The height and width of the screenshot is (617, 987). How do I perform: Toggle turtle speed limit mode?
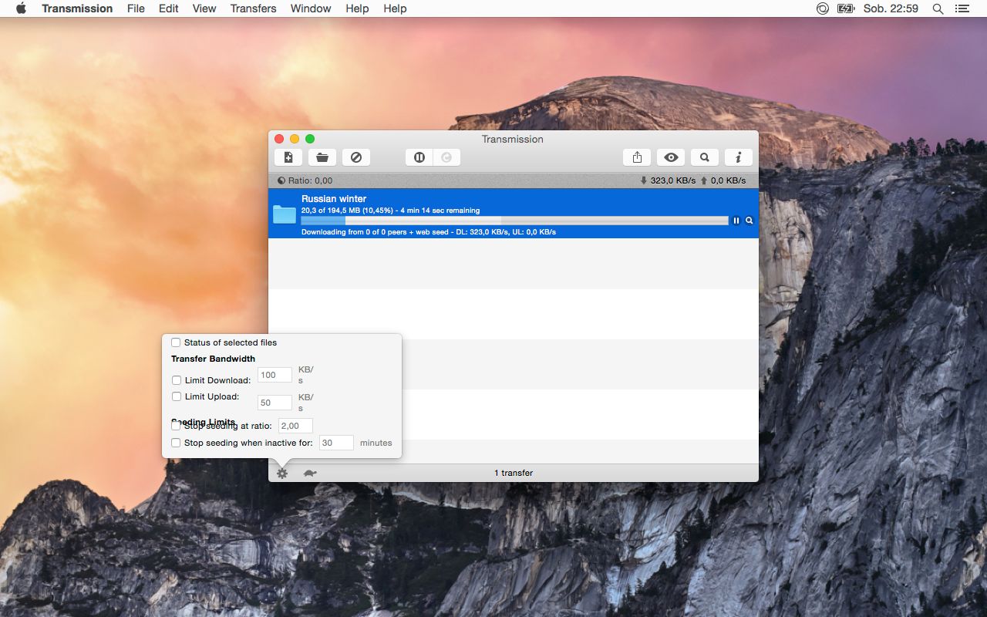pyautogui.click(x=310, y=473)
